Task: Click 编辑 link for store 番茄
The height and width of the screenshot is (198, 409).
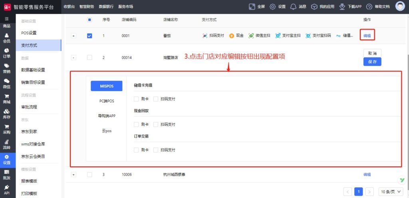Action: click(x=367, y=36)
